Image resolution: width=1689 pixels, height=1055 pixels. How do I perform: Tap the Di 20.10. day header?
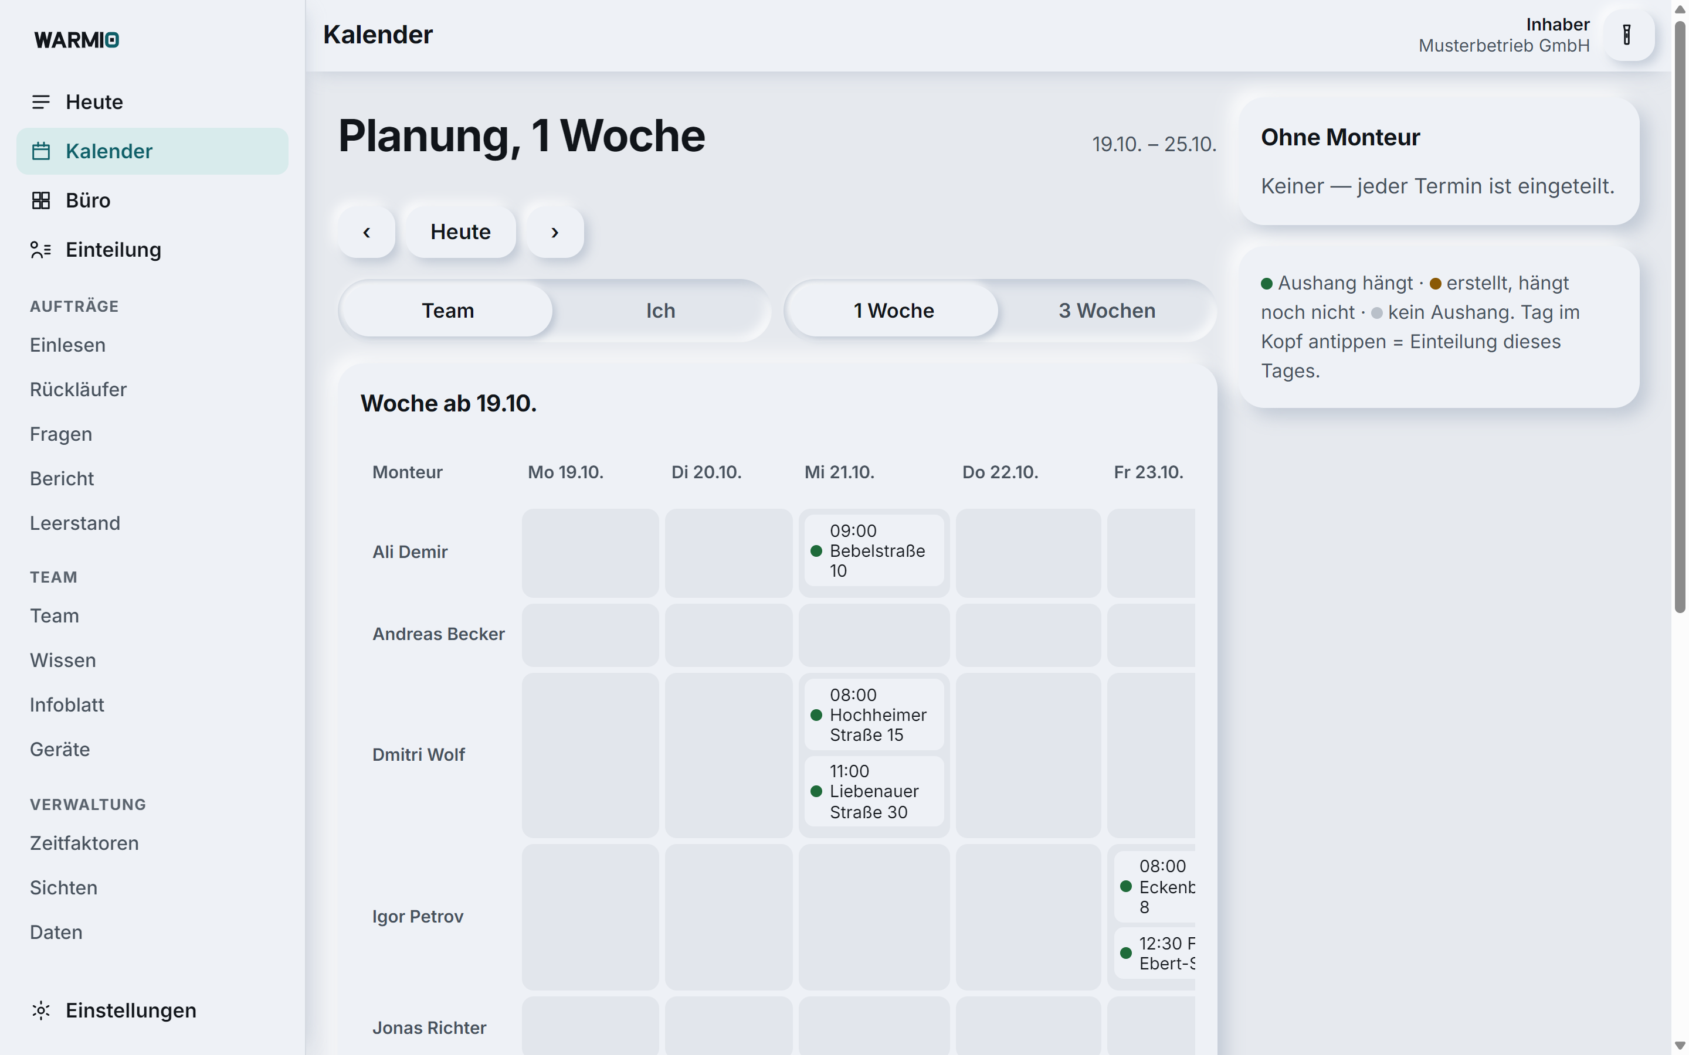pyautogui.click(x=706, y=472)
